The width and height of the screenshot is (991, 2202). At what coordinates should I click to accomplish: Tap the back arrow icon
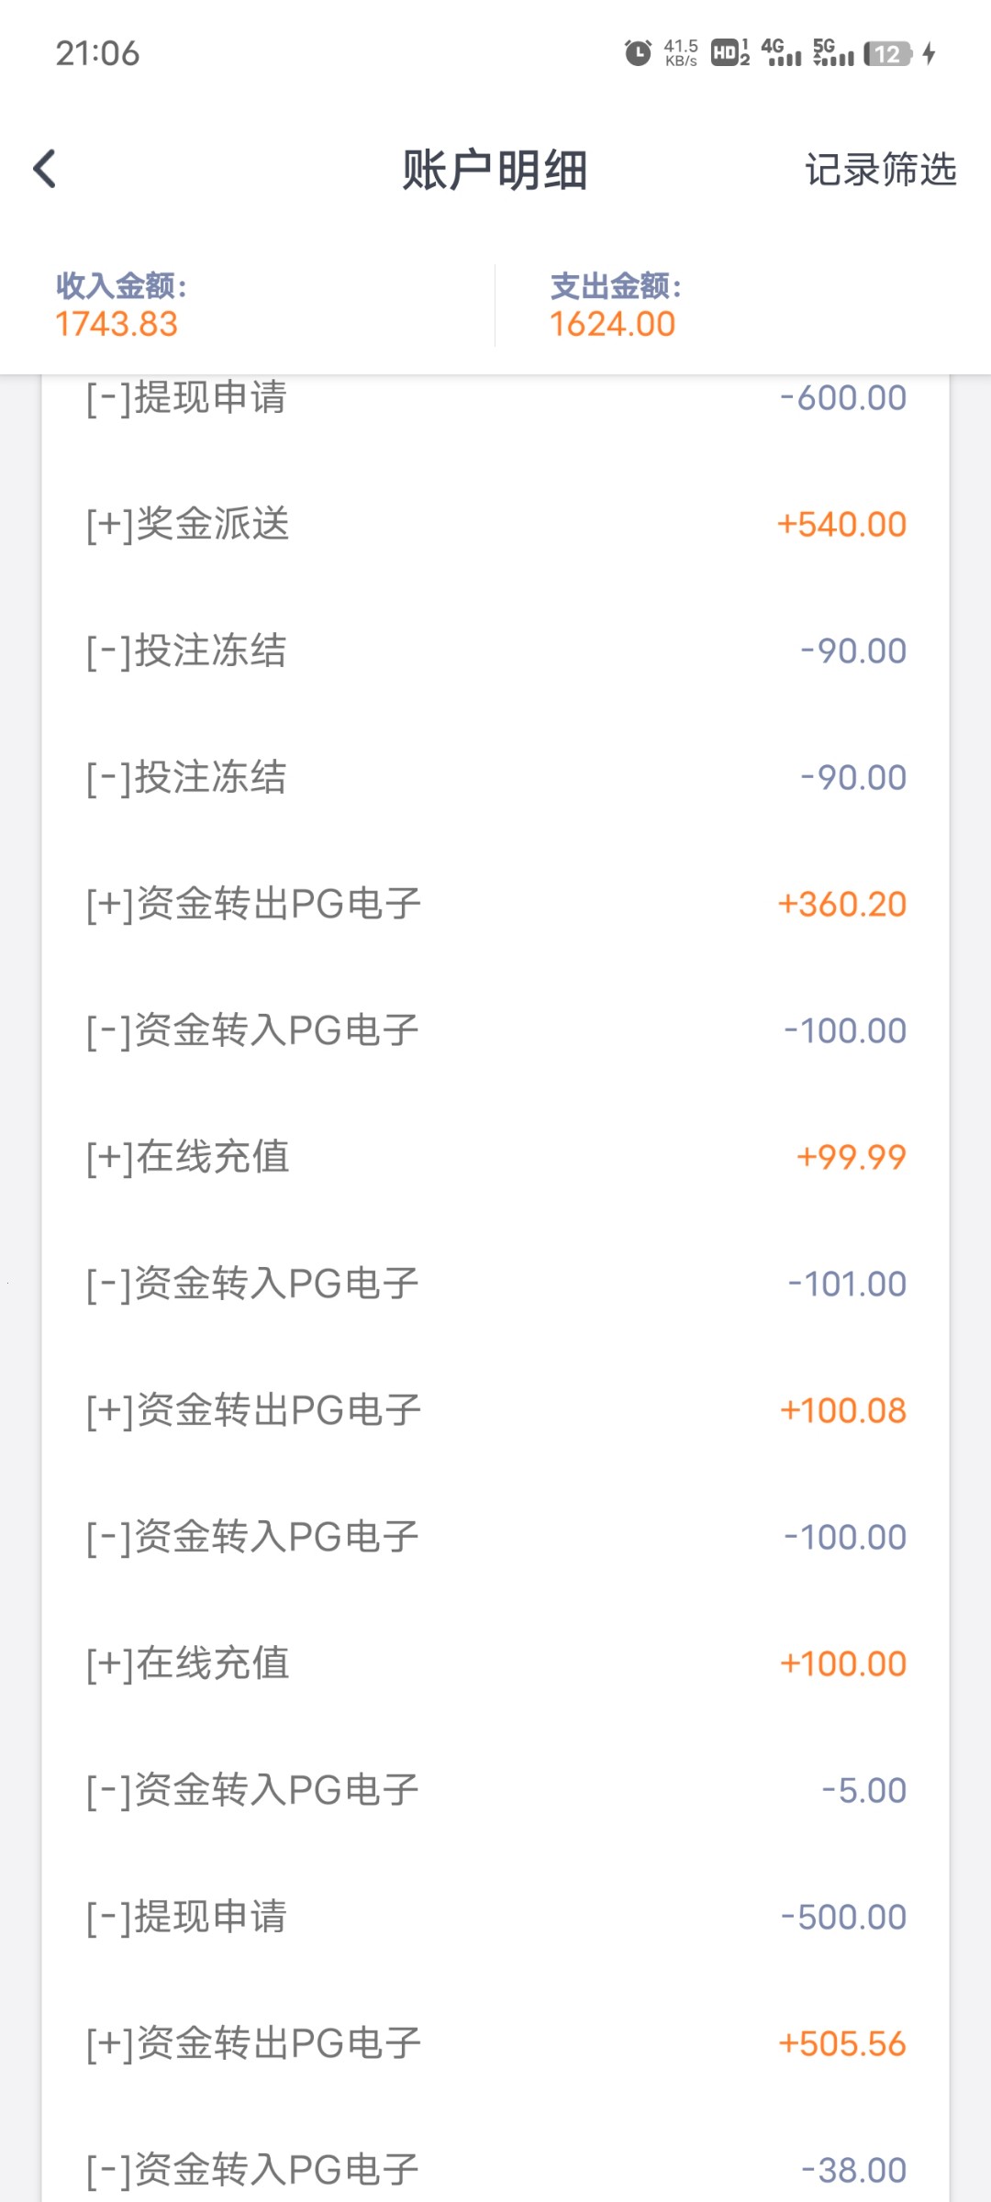click(x=45, y=170)
